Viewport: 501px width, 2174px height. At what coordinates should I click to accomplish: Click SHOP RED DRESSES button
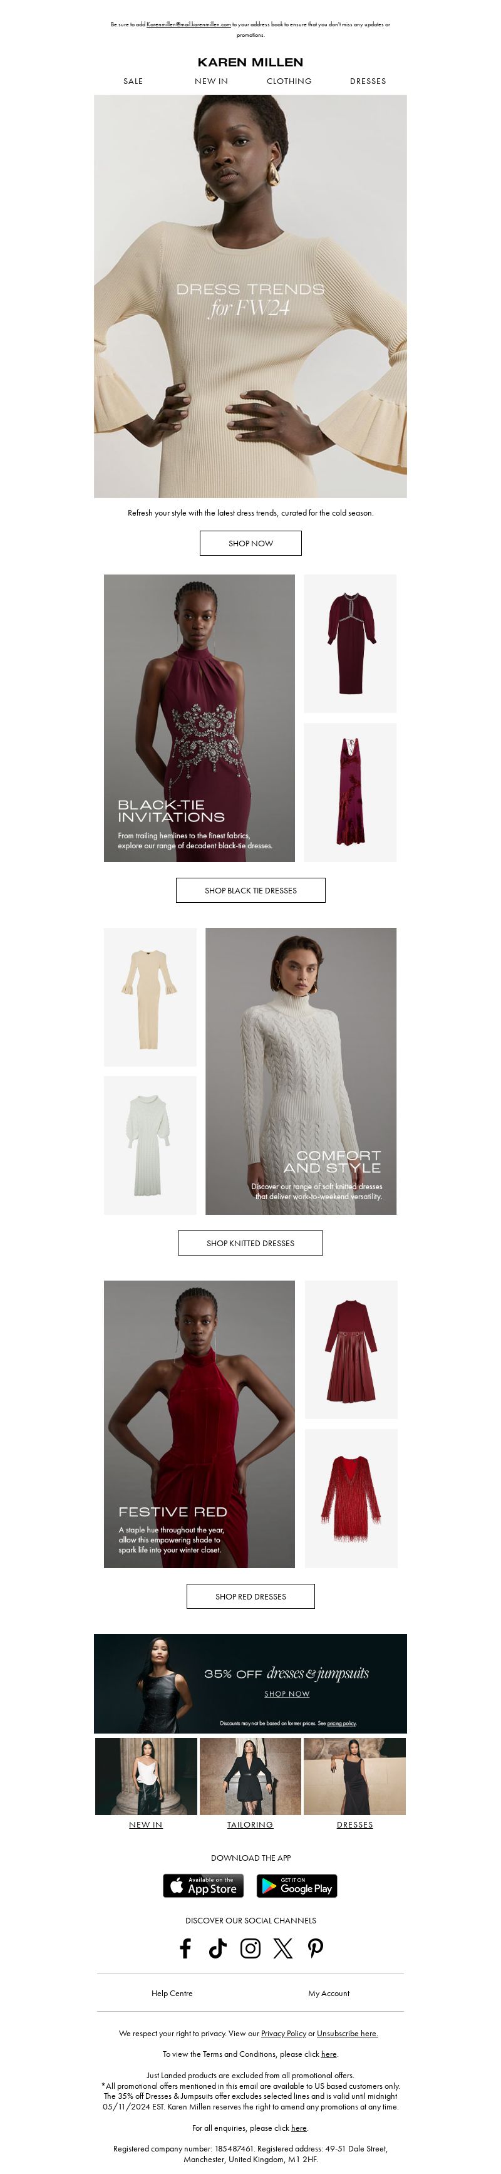point(250,1596)
